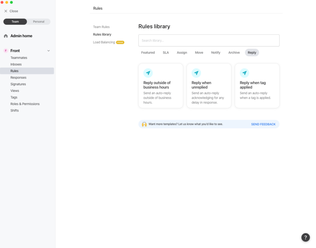The width and height of the screenshot is (316, 248).
Task: Click the Front team name label
Action: pyautogui.click(x=15, y=51)
